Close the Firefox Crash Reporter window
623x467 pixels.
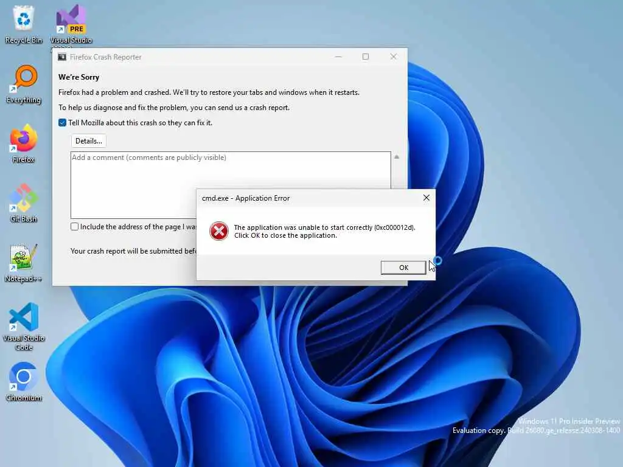(394, 57)
